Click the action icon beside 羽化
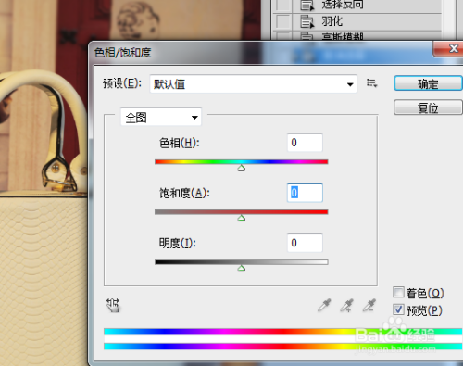The width and height of the screenshot is (463, 366). click(307, 22)
